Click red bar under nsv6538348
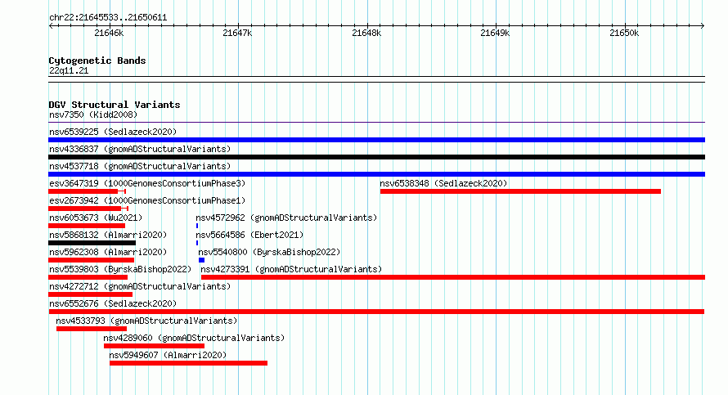The height and width of the screenshot is (395, 728). [x=520, y=191]
